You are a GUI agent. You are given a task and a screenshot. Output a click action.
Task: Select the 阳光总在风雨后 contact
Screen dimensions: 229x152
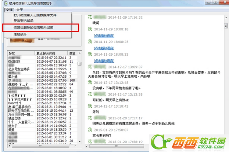(x=42, y=111)
